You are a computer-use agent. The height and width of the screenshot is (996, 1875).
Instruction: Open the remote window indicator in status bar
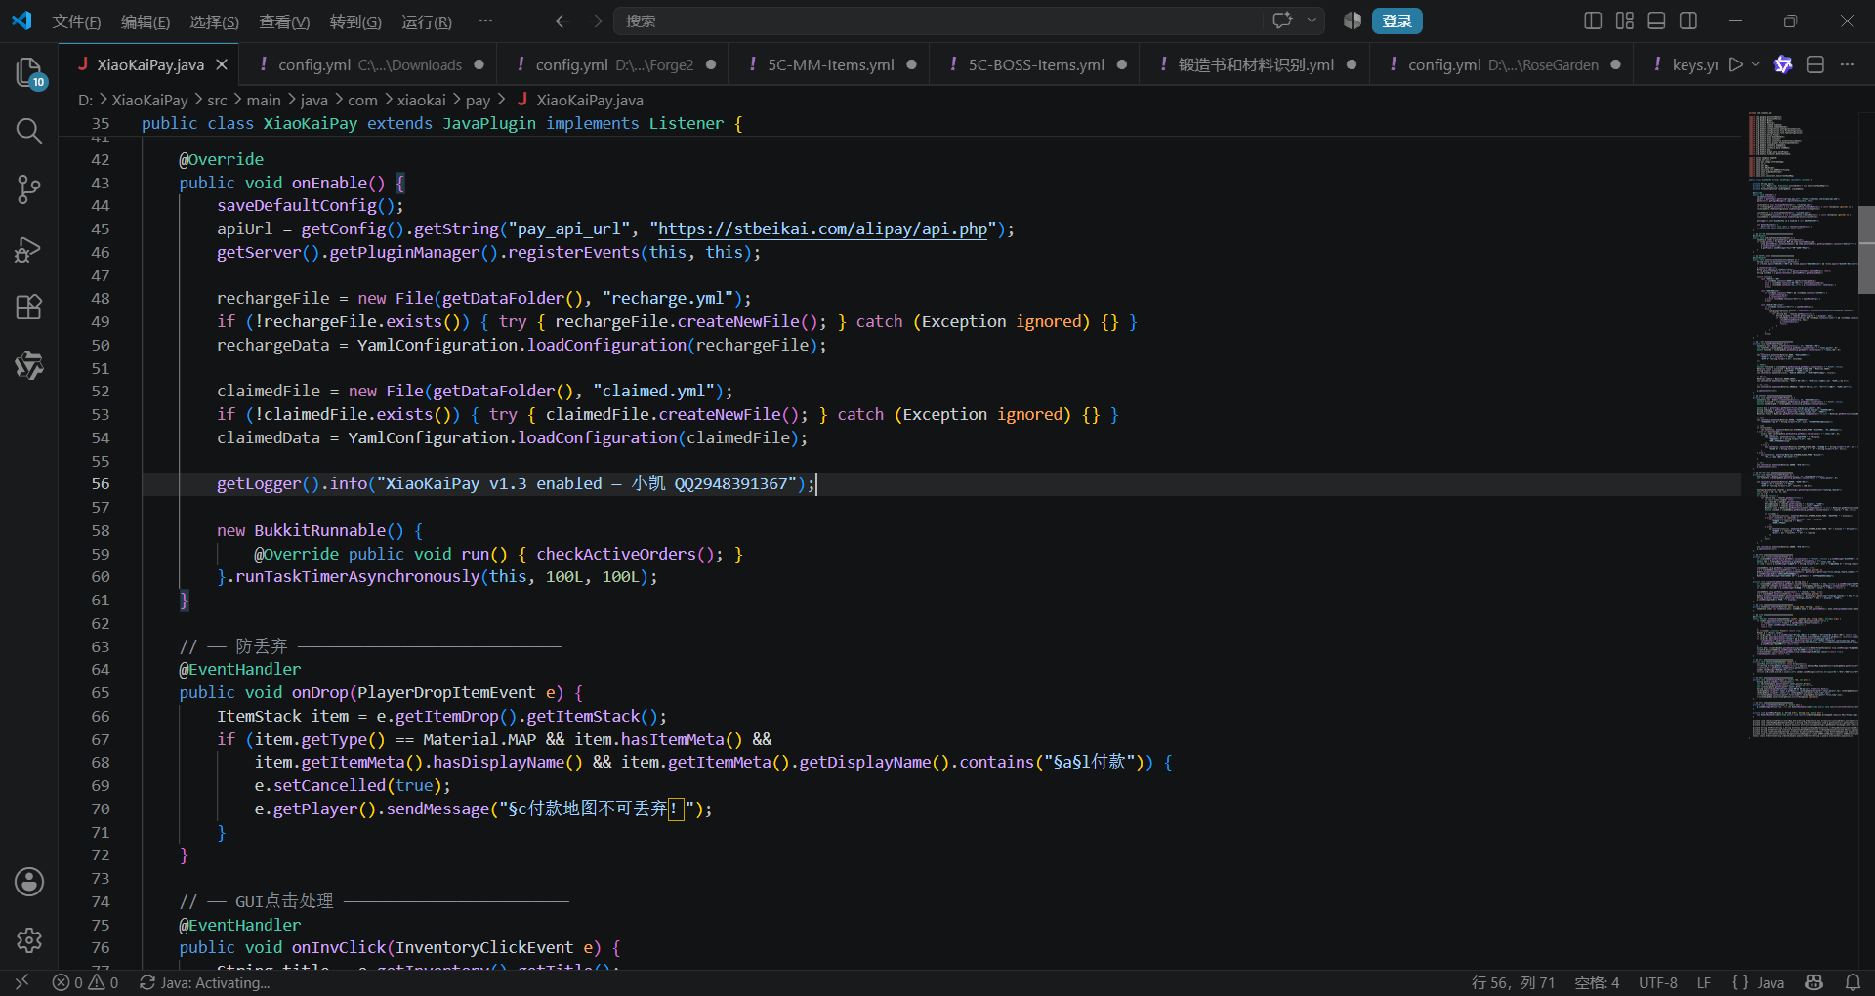coord(21,982)
